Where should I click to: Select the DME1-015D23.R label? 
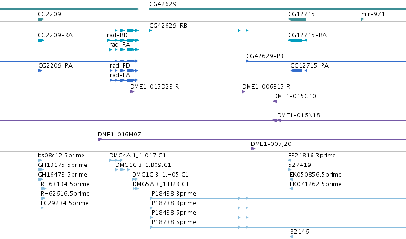[x=155, y=86]
